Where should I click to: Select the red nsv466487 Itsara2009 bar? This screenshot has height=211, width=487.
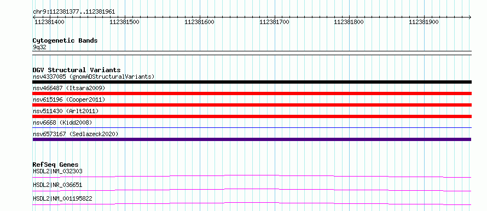click(x=252, y=93)
